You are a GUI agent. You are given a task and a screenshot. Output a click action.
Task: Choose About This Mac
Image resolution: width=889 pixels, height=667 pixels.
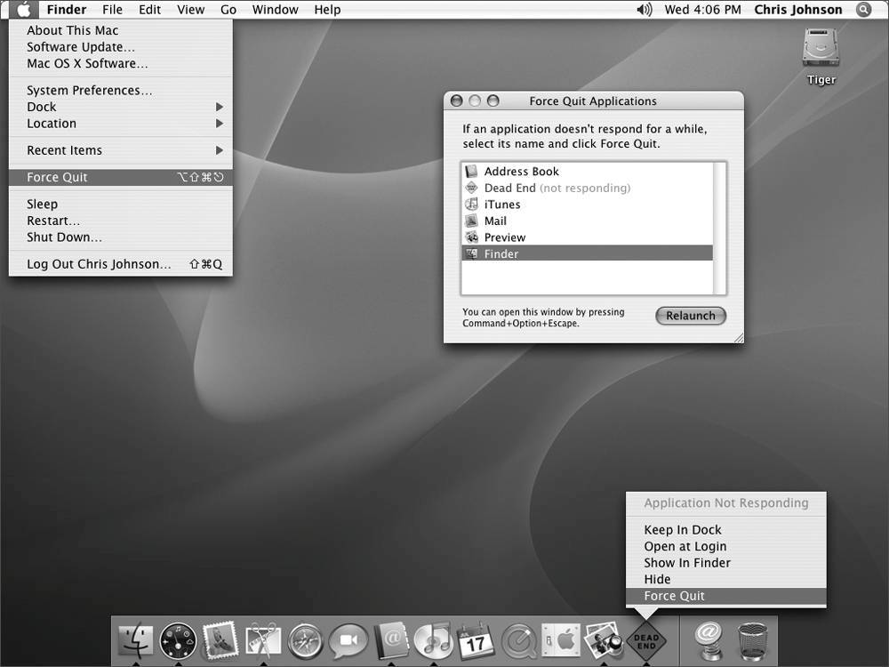point(121,30)
